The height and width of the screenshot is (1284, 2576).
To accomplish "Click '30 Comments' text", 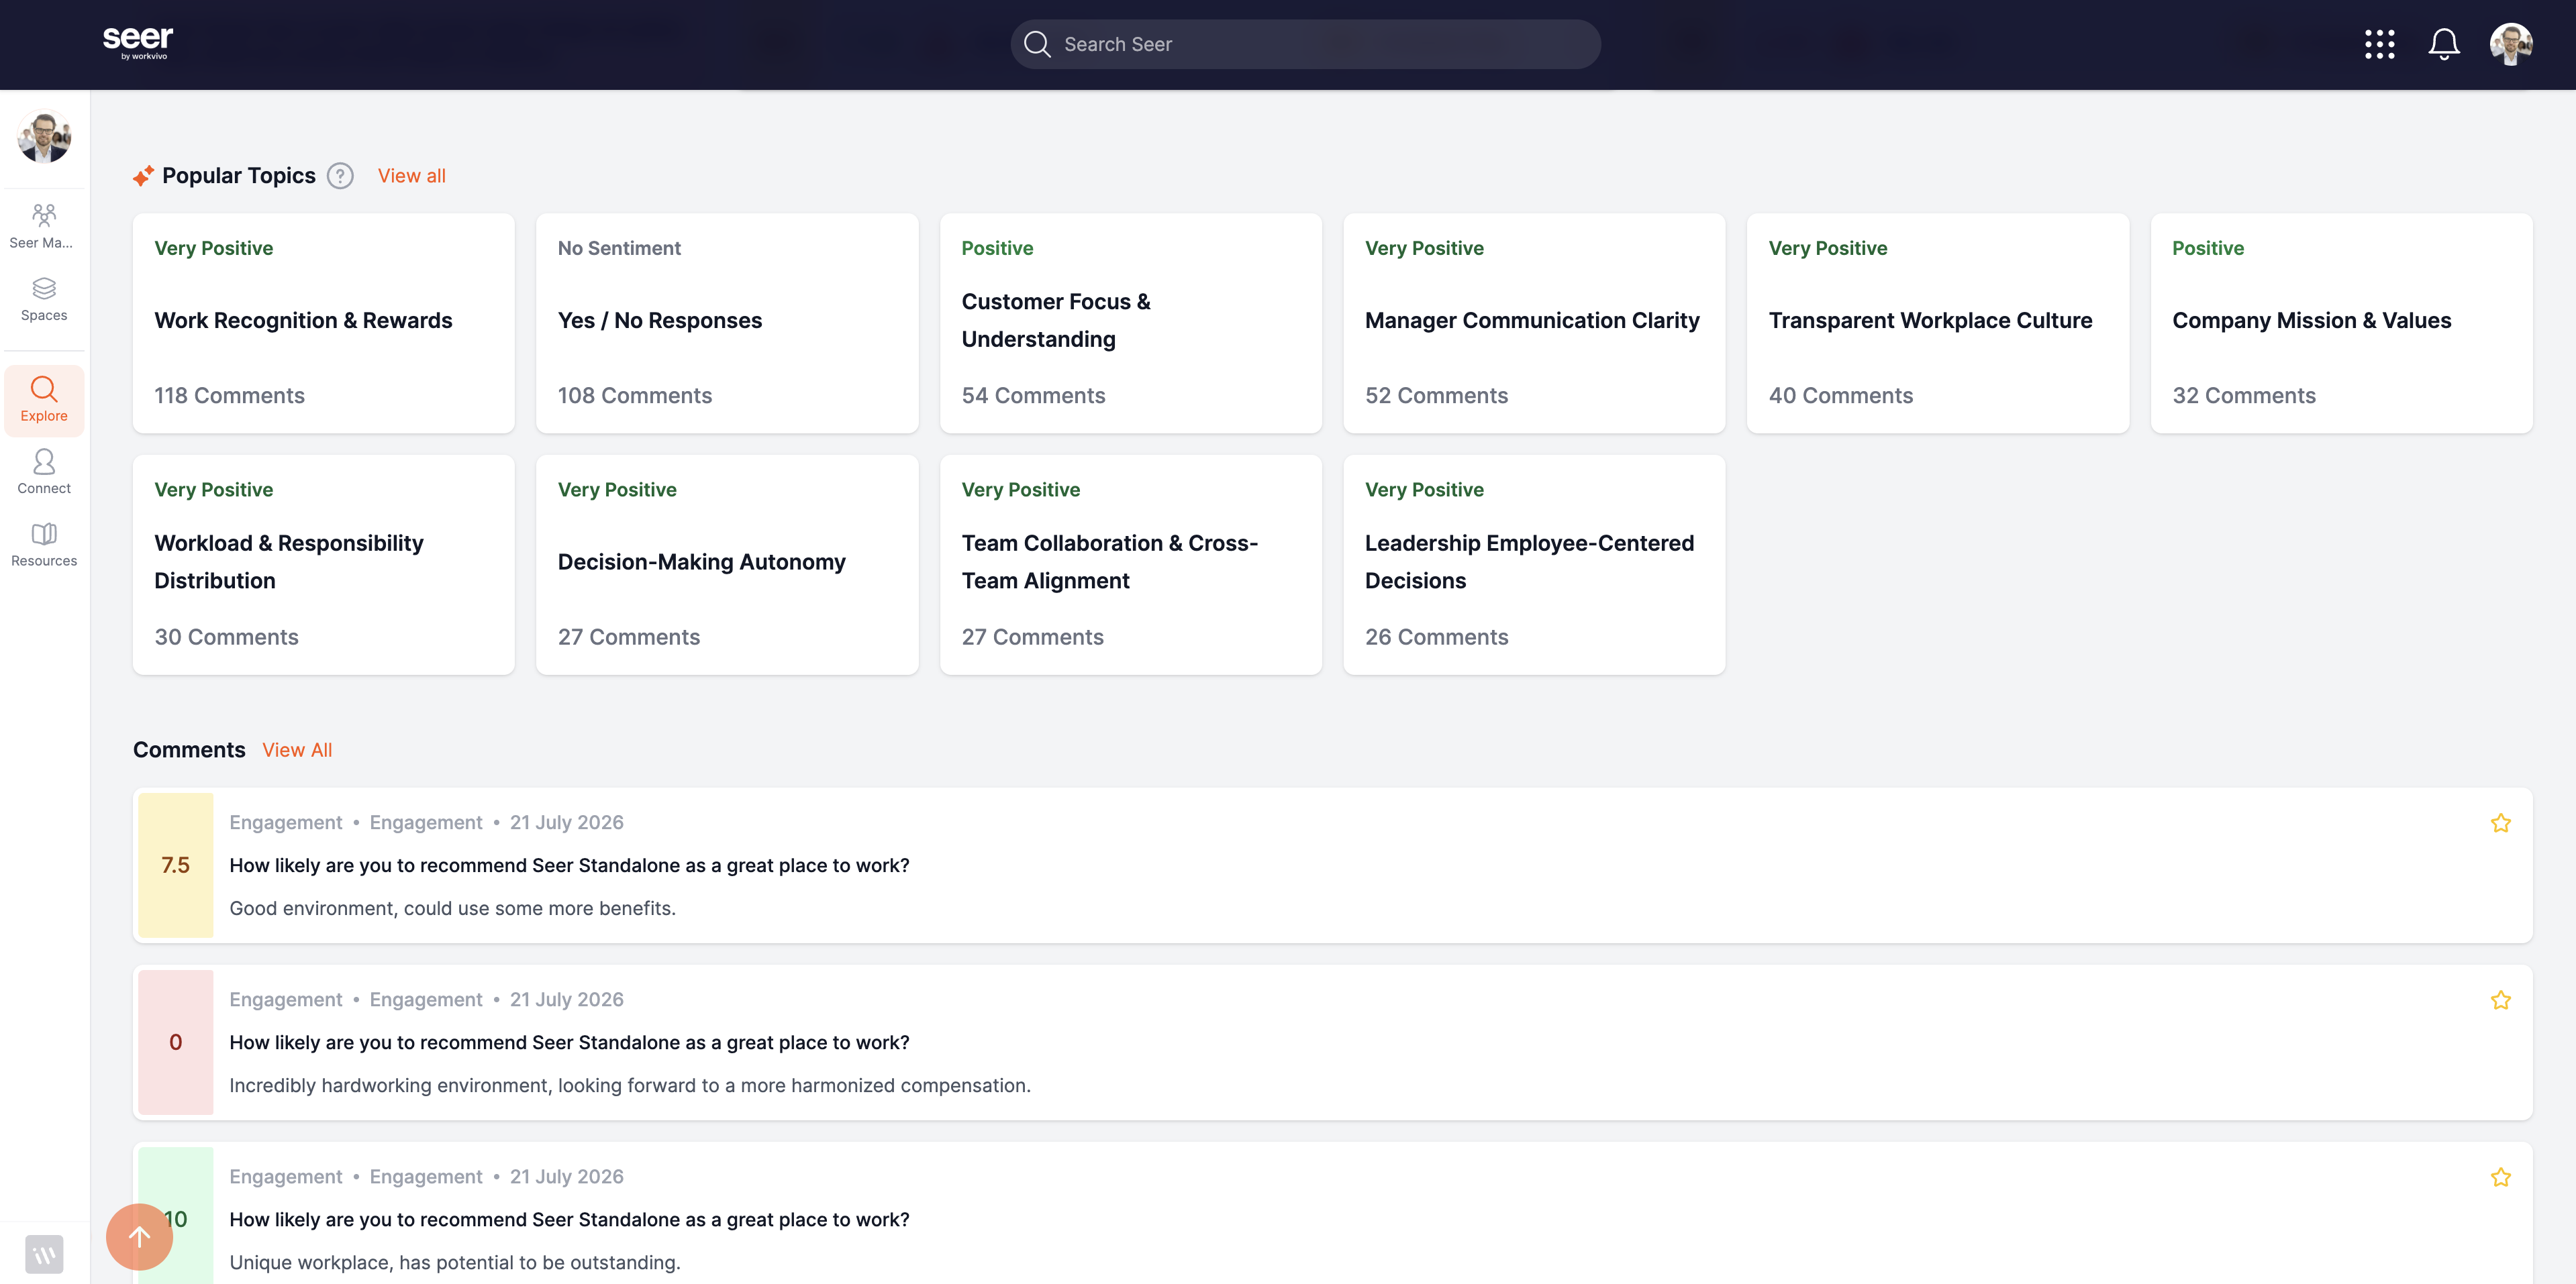I will pos(226,637).
